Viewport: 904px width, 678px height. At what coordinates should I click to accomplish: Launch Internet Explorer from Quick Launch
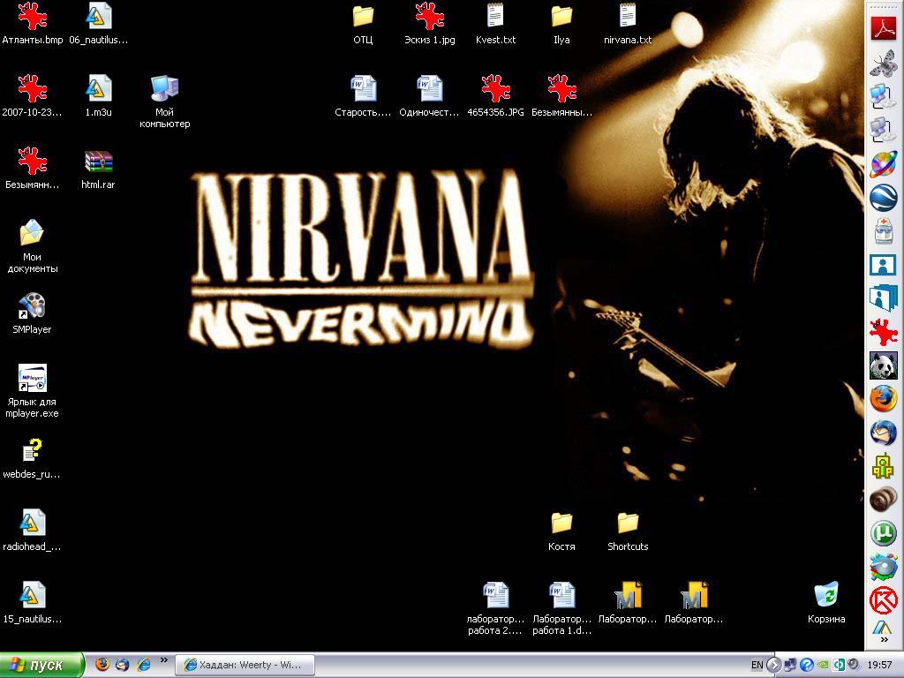click(x=143, y=665)
